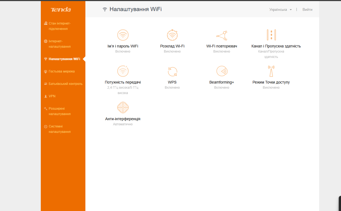The image size is (341, 211).
Task: Open the Beamforming+ icon
Action: [222, 71]
